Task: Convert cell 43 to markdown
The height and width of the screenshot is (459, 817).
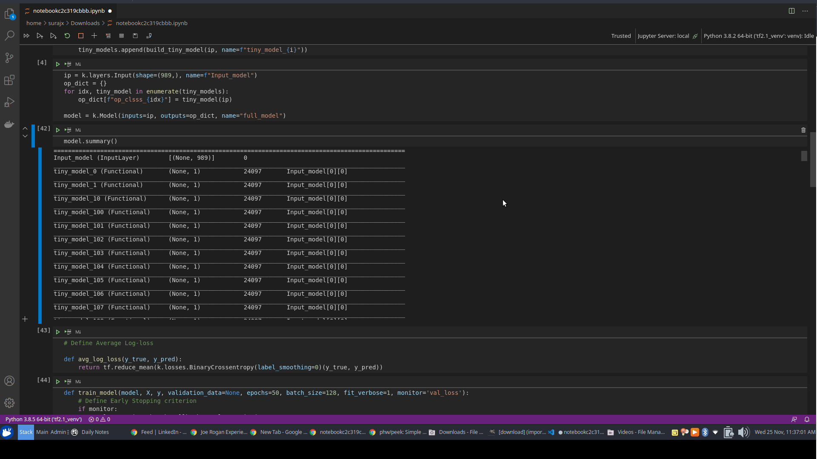Action: [x=78, y=332]
